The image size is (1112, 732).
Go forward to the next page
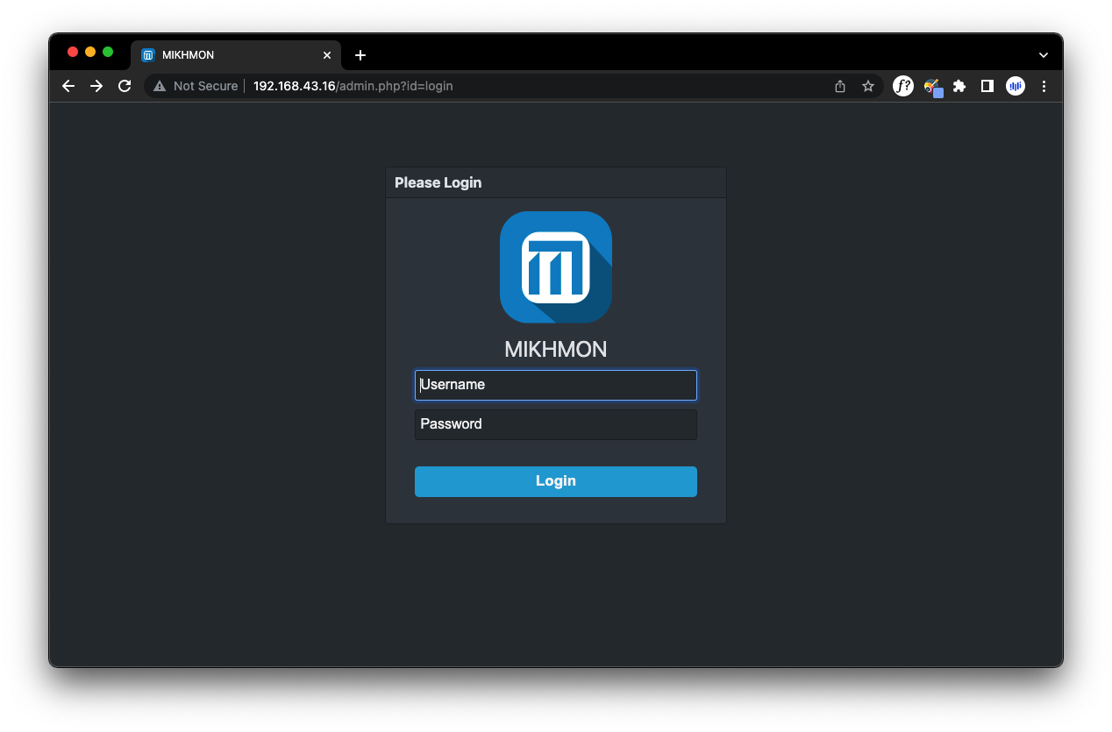click(x=96, y=86)
